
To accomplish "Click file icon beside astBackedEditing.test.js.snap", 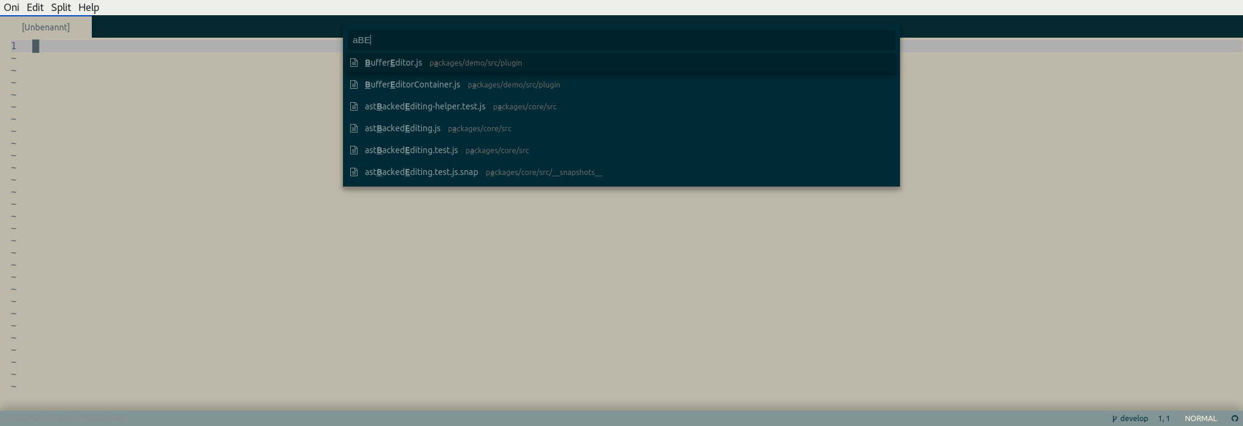I will coord(354,172).
